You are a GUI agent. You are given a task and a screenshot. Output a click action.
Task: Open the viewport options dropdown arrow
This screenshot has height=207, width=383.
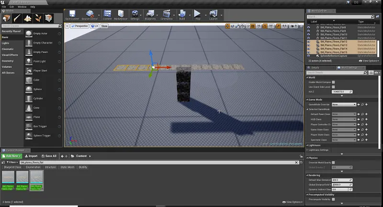pos(67,26)
